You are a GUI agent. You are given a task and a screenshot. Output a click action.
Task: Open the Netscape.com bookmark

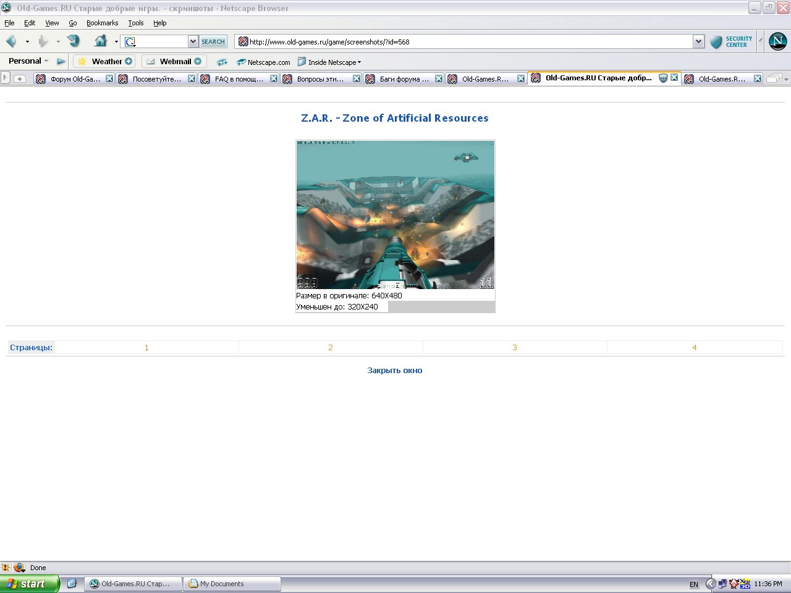point(263,62)
